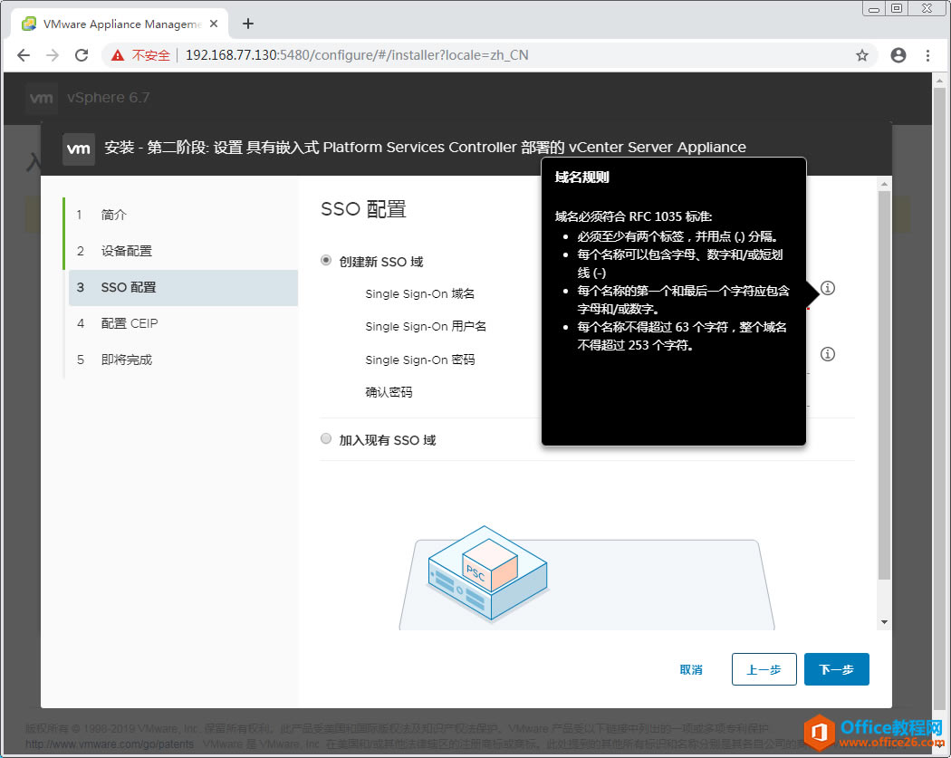Image resolution: width=951 pixels, height=758 pixels.
Task: Click the browser forward arrow
Action: coord(53,55)
